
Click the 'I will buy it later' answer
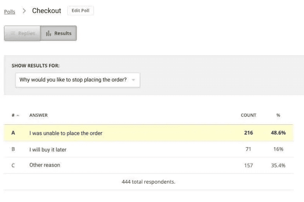tap(48, 150)
